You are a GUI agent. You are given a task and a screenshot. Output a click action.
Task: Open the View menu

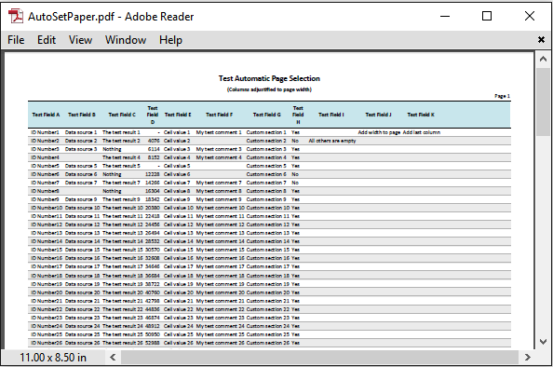pyautogui.click(x=80, y=40)
